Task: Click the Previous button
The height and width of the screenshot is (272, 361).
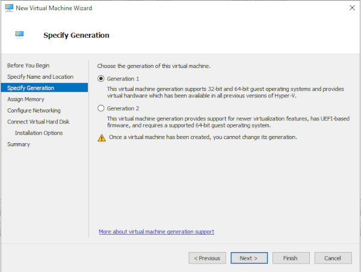Action: 206,258
